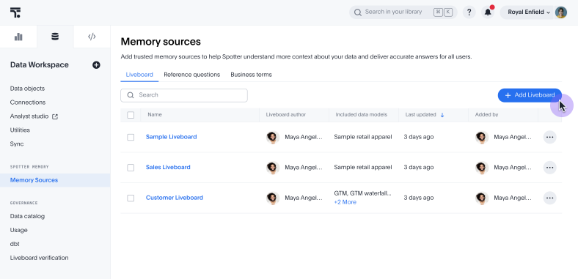Open more options for Customer Liveboard row
The height and width of the screenshot is (279, 578).
coord(549,198)
